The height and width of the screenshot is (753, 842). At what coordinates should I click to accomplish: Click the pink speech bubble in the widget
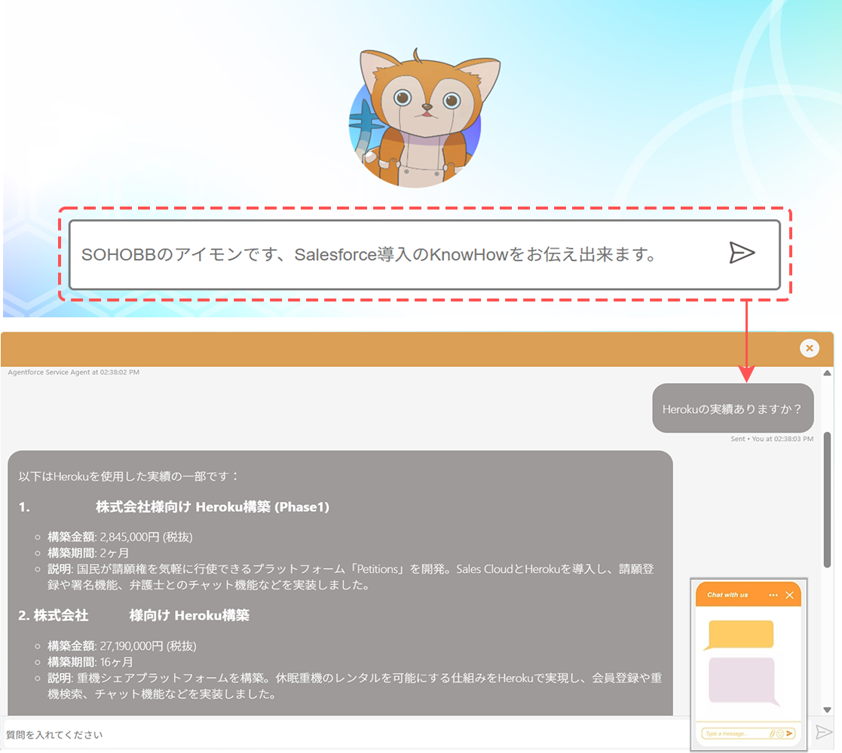[743, 681]
